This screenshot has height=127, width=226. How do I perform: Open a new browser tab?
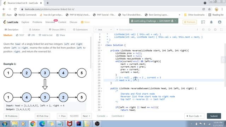pyautogui.click(x=48, y=3)
